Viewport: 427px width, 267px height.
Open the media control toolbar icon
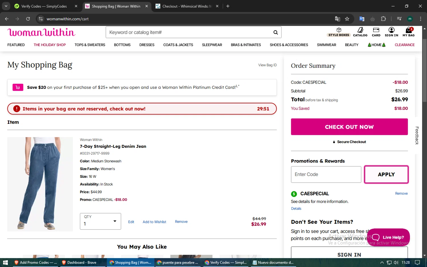pyautogui.click(x=399, y=19)
